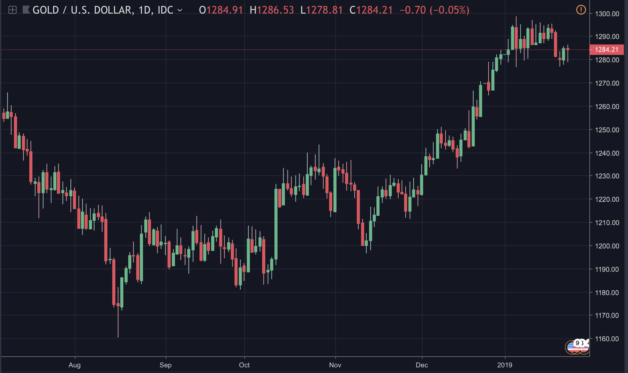This screenshot has height=373, width=628.
Task: Click the open value O1284.91
Action: 221,10
